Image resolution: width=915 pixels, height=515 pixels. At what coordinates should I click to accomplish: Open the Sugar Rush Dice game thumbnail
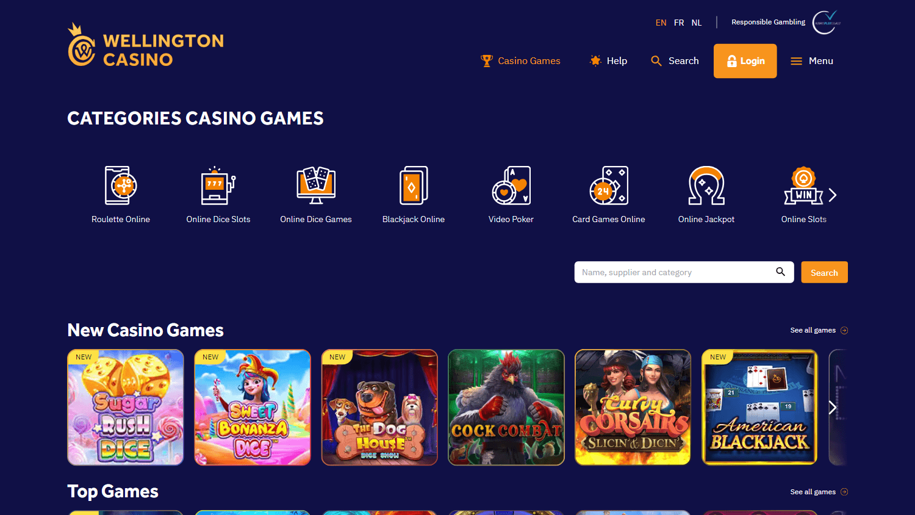pyautogui.click(x=126, y=408)
